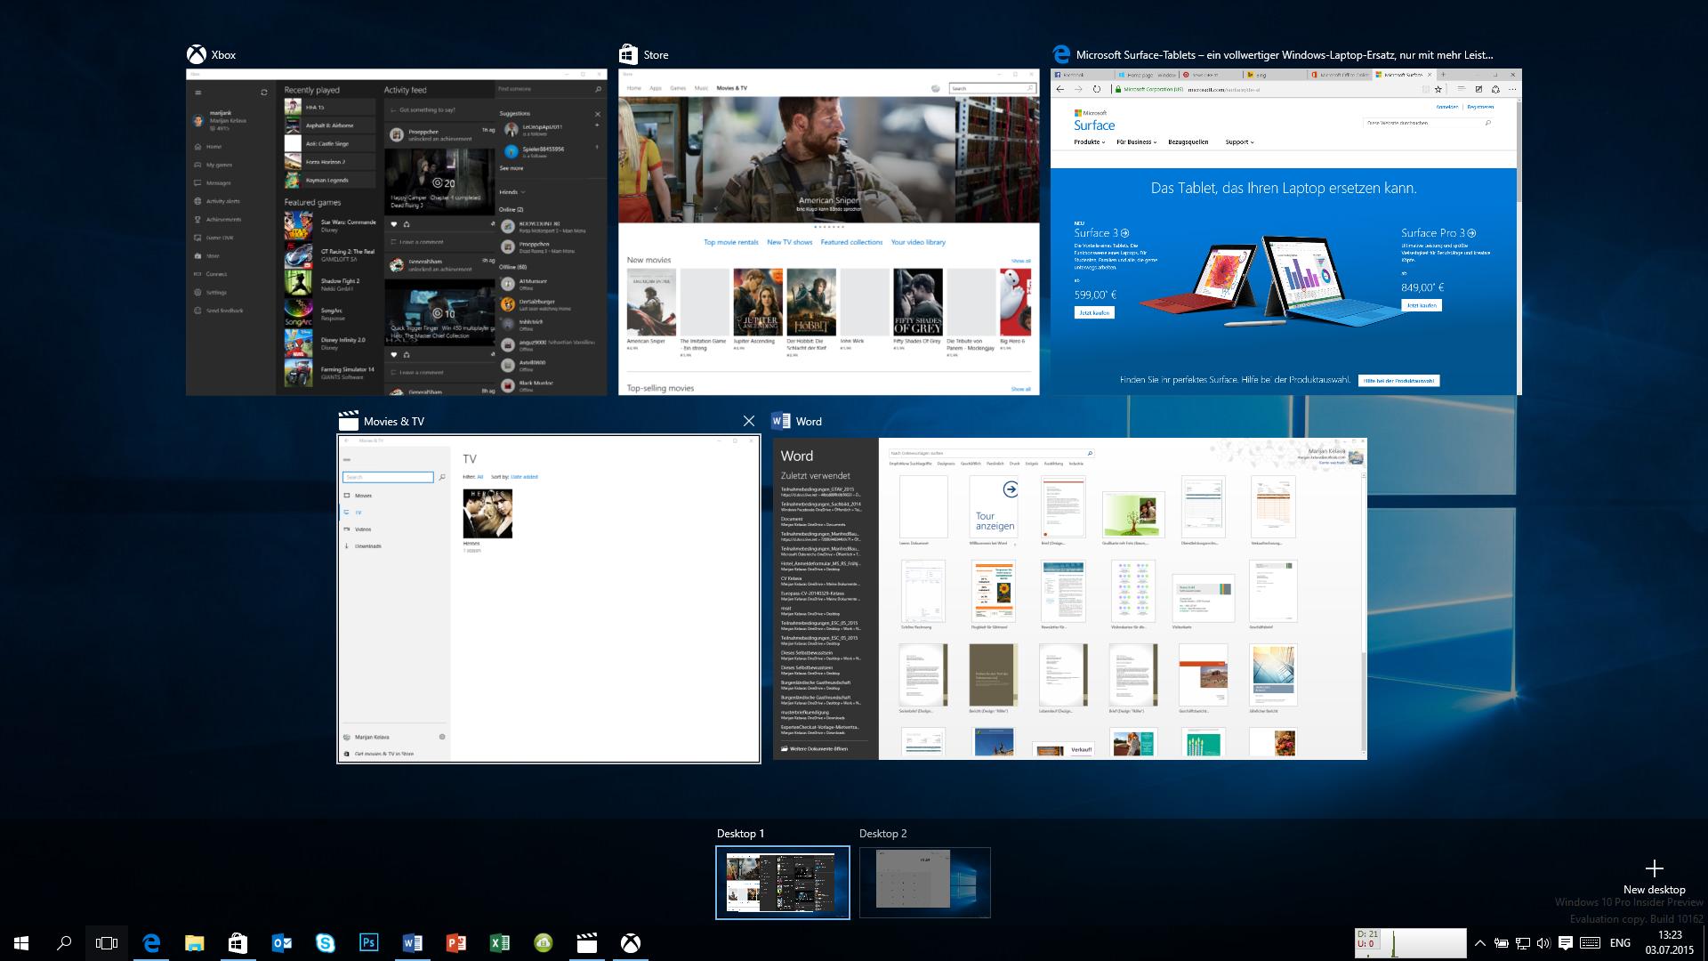
Task: Click the Microsoft Store icon in taskbar
Action: [237, 942]
